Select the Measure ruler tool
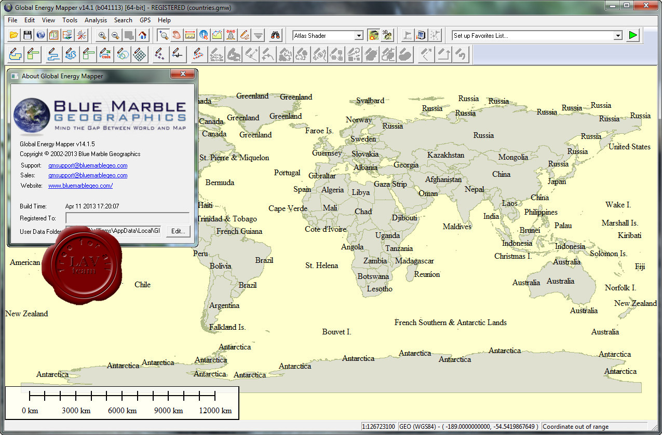 pyautogui.click(x=191, y=35)
